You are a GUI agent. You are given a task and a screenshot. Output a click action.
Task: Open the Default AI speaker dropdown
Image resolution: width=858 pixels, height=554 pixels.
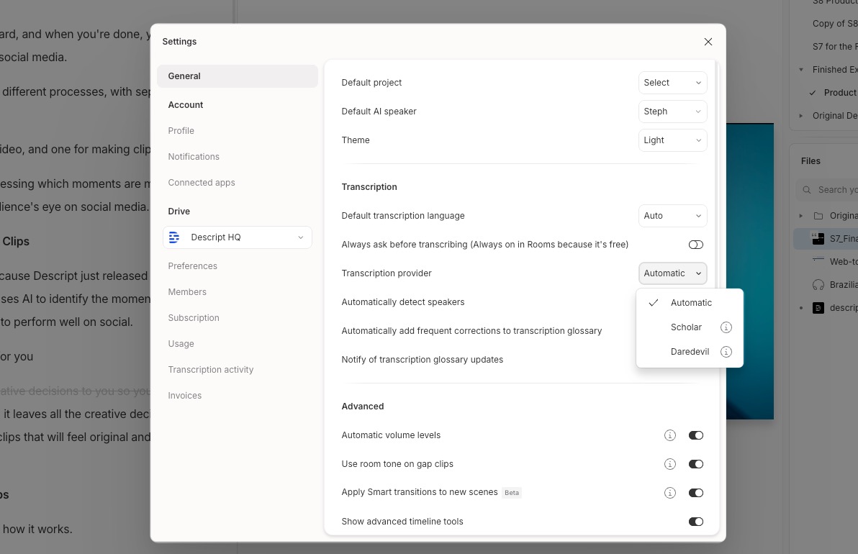click(672, 112)
